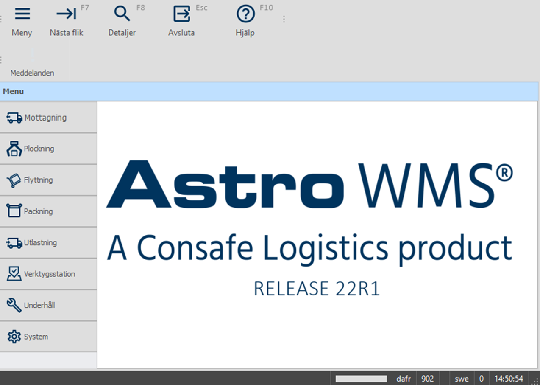Click the 902 status bar entry
540x385 pixels.
pos(428,379)
